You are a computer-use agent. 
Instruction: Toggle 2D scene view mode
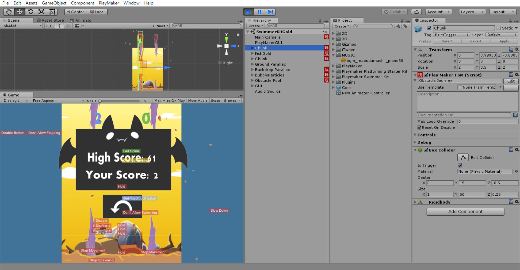click(x=48, y=26)
